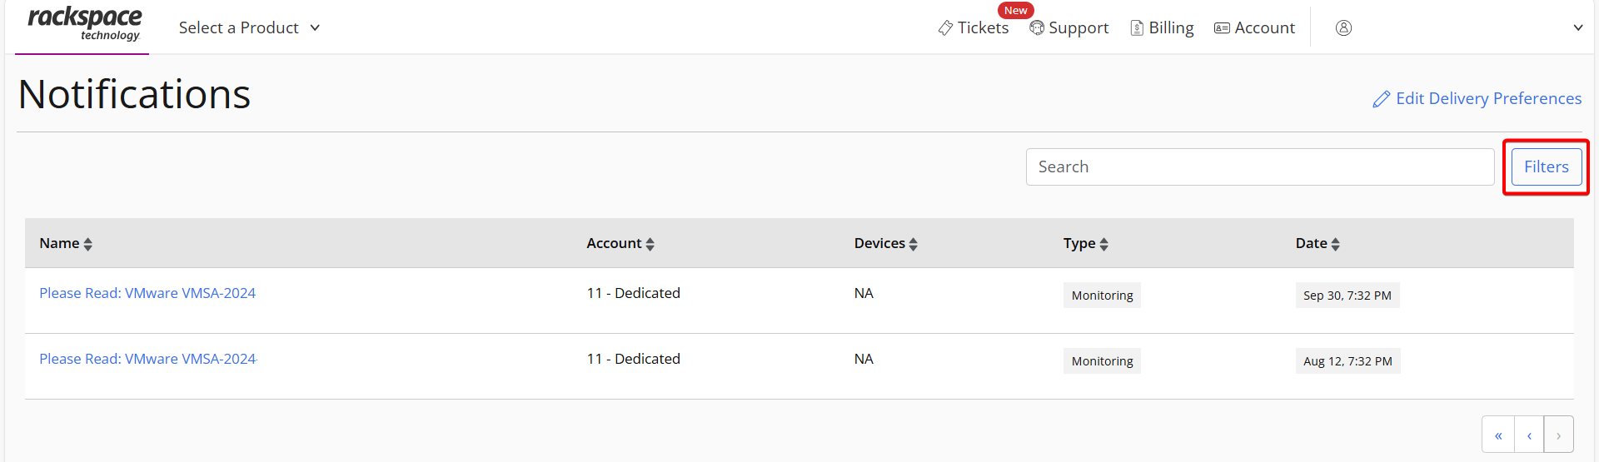
Task: Open the Sep 30 VMware VMSA-2024 notification
Action: click(x=147, y=293)
